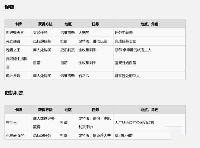
Task: Click the 石之心 quest cell
Action: 84,76
